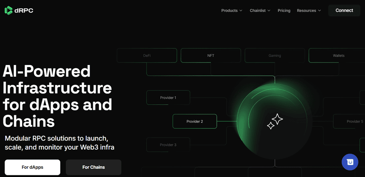Click the AI-Powered Infrastructure headline
365x177 pixels.
click(x=57, y=96)
